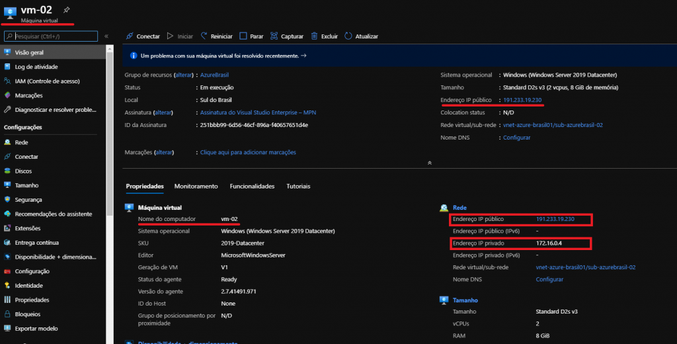Click 'Clique aqui para adicionar marcações' link

(248, 152)
